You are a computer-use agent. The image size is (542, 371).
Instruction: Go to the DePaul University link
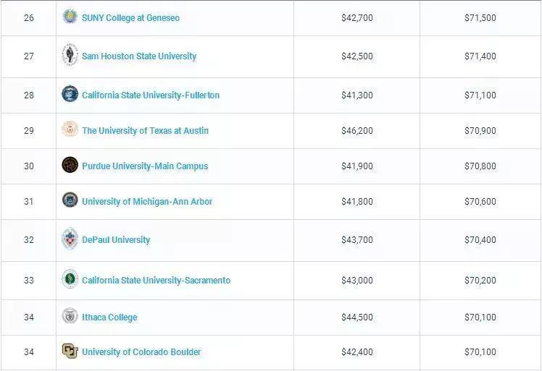pos(116,239)
